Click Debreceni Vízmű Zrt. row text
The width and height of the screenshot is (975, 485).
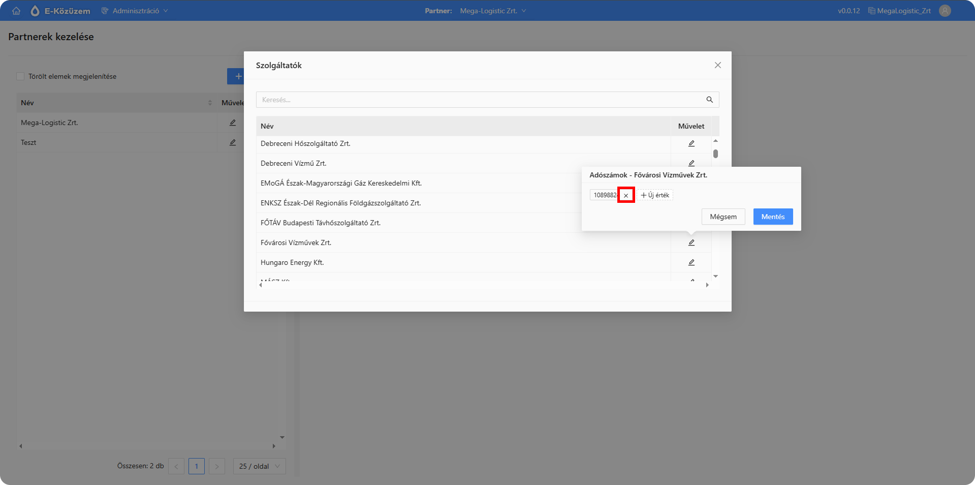coord(293,163)
